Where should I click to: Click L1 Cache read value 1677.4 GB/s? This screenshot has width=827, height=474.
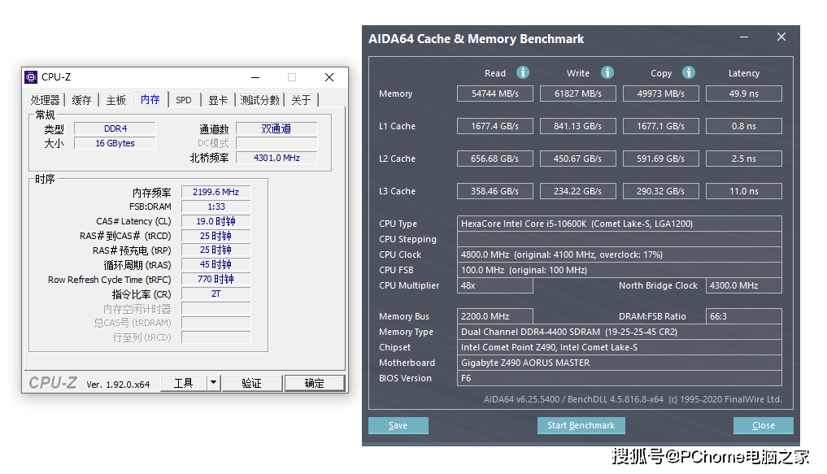[x=494, y=126]
